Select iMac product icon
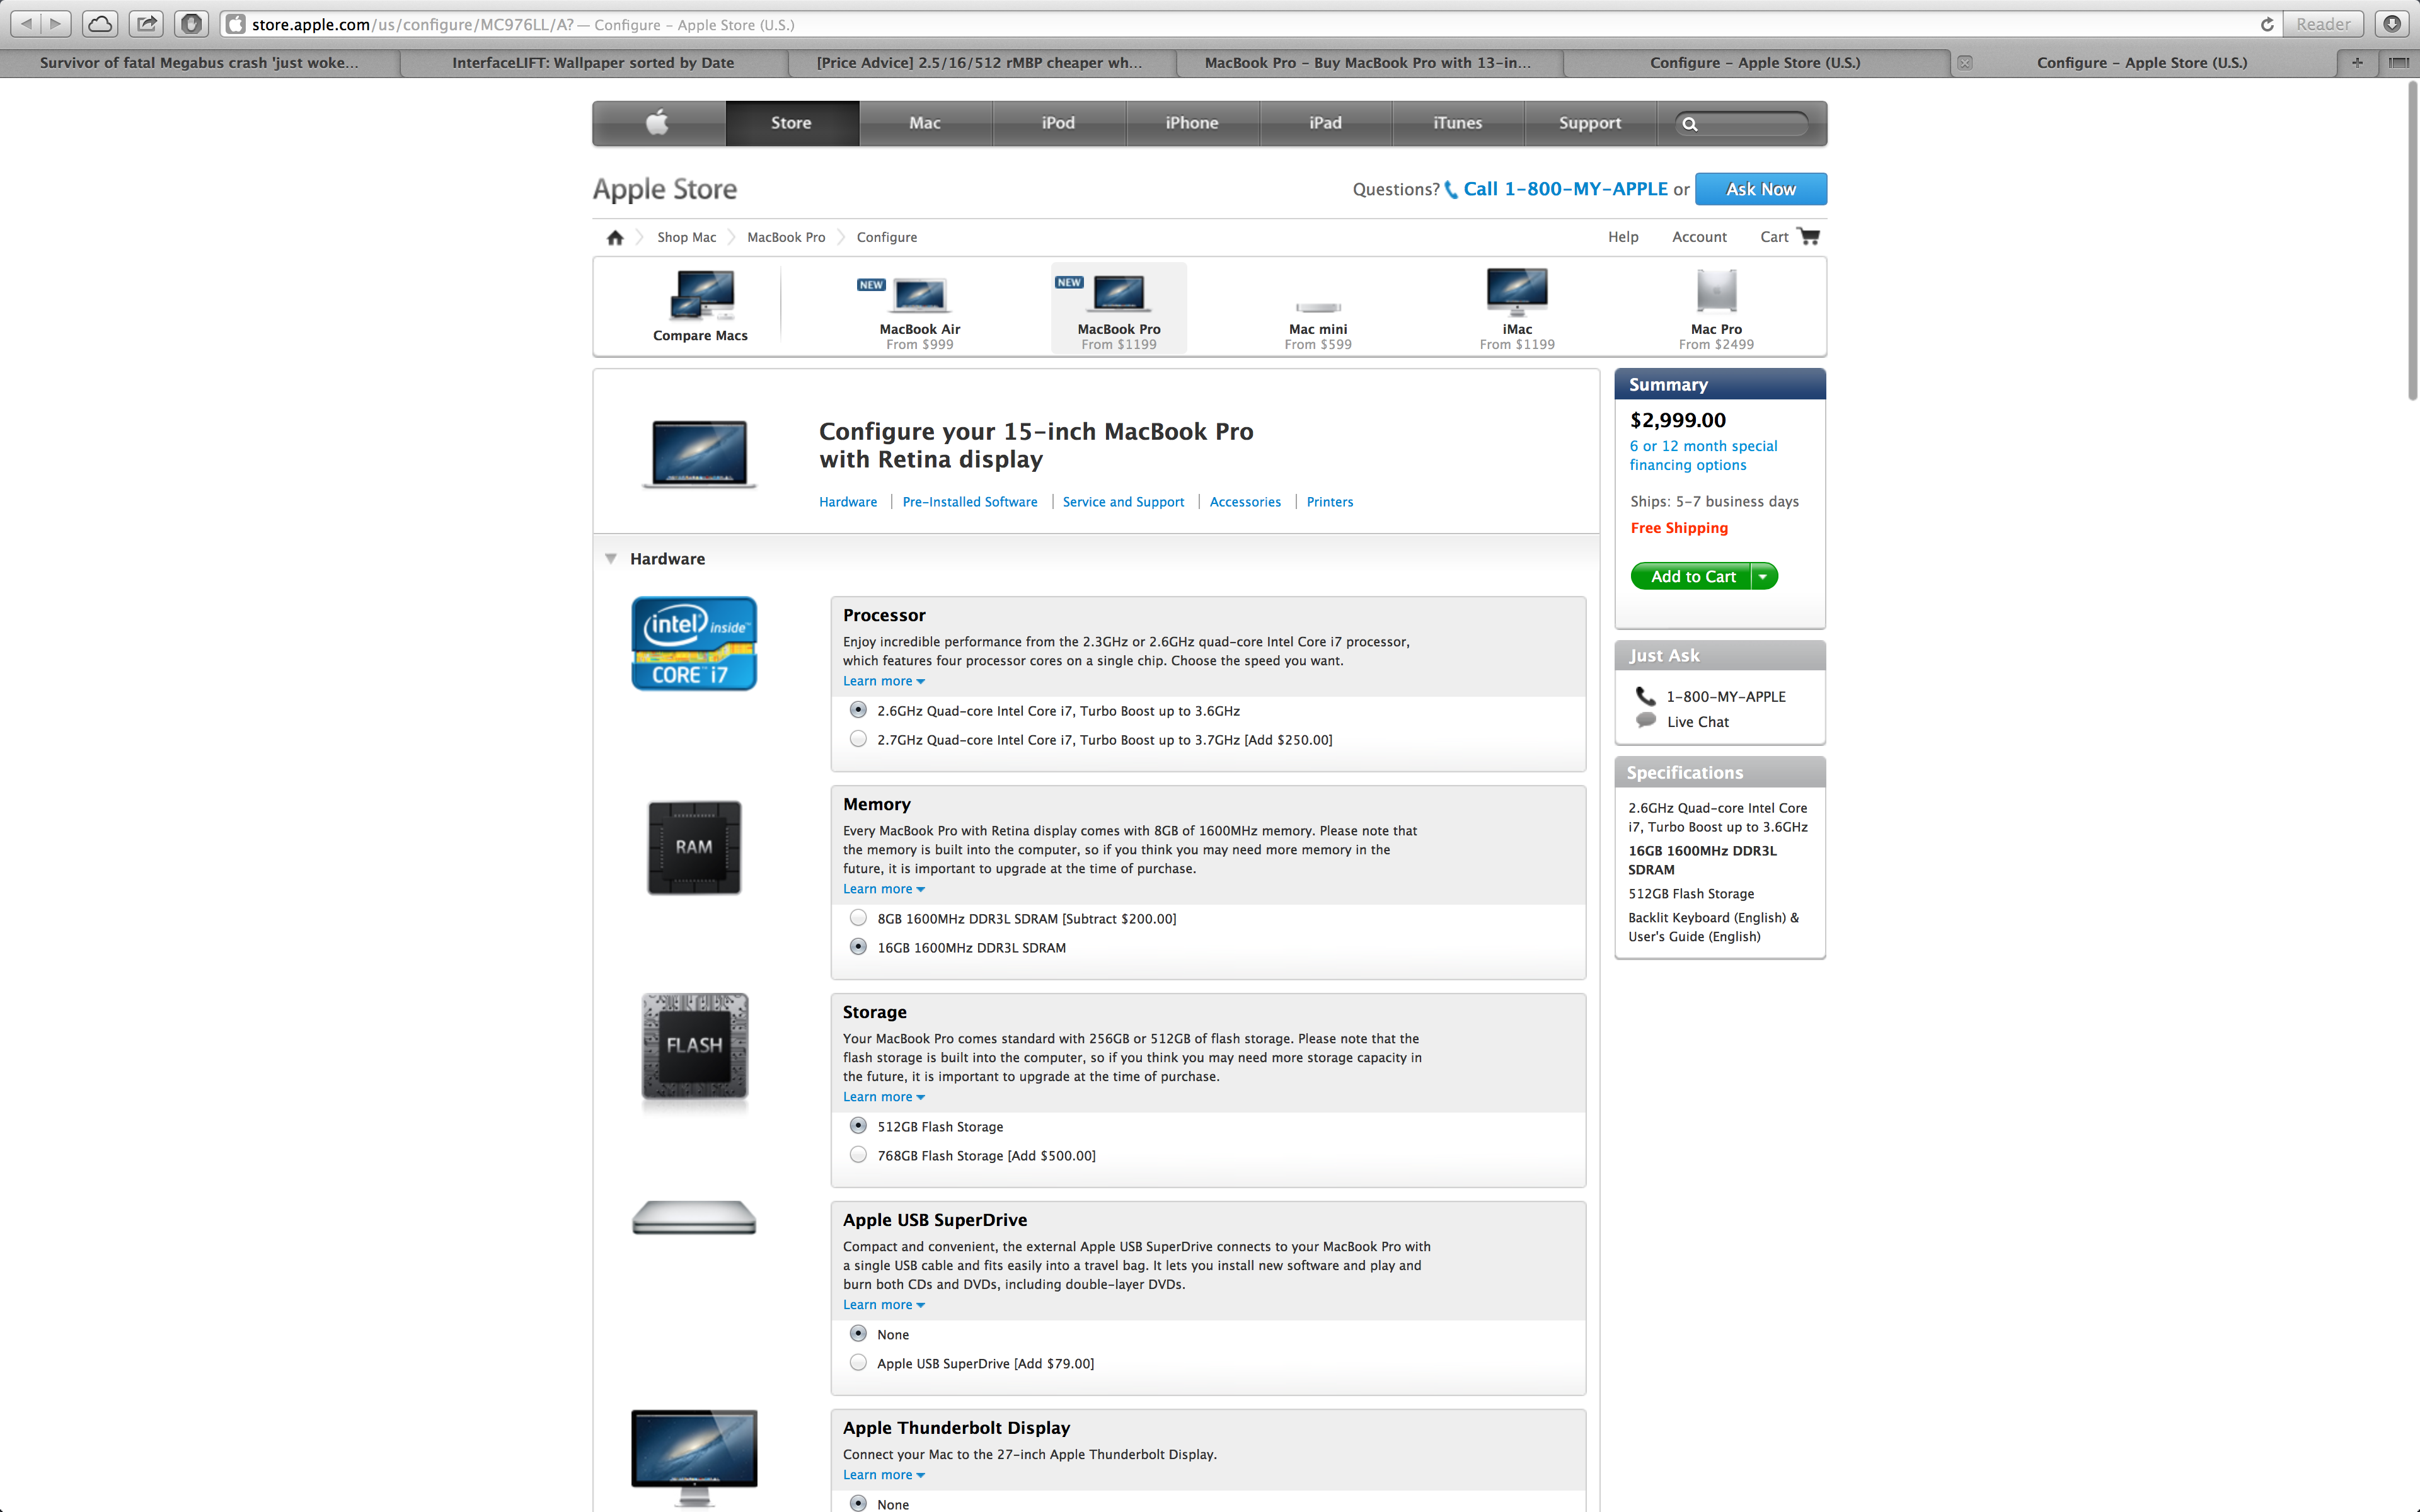Image resolution: width=2420 pixels, height=1512 pixels. coord(1517,292)
